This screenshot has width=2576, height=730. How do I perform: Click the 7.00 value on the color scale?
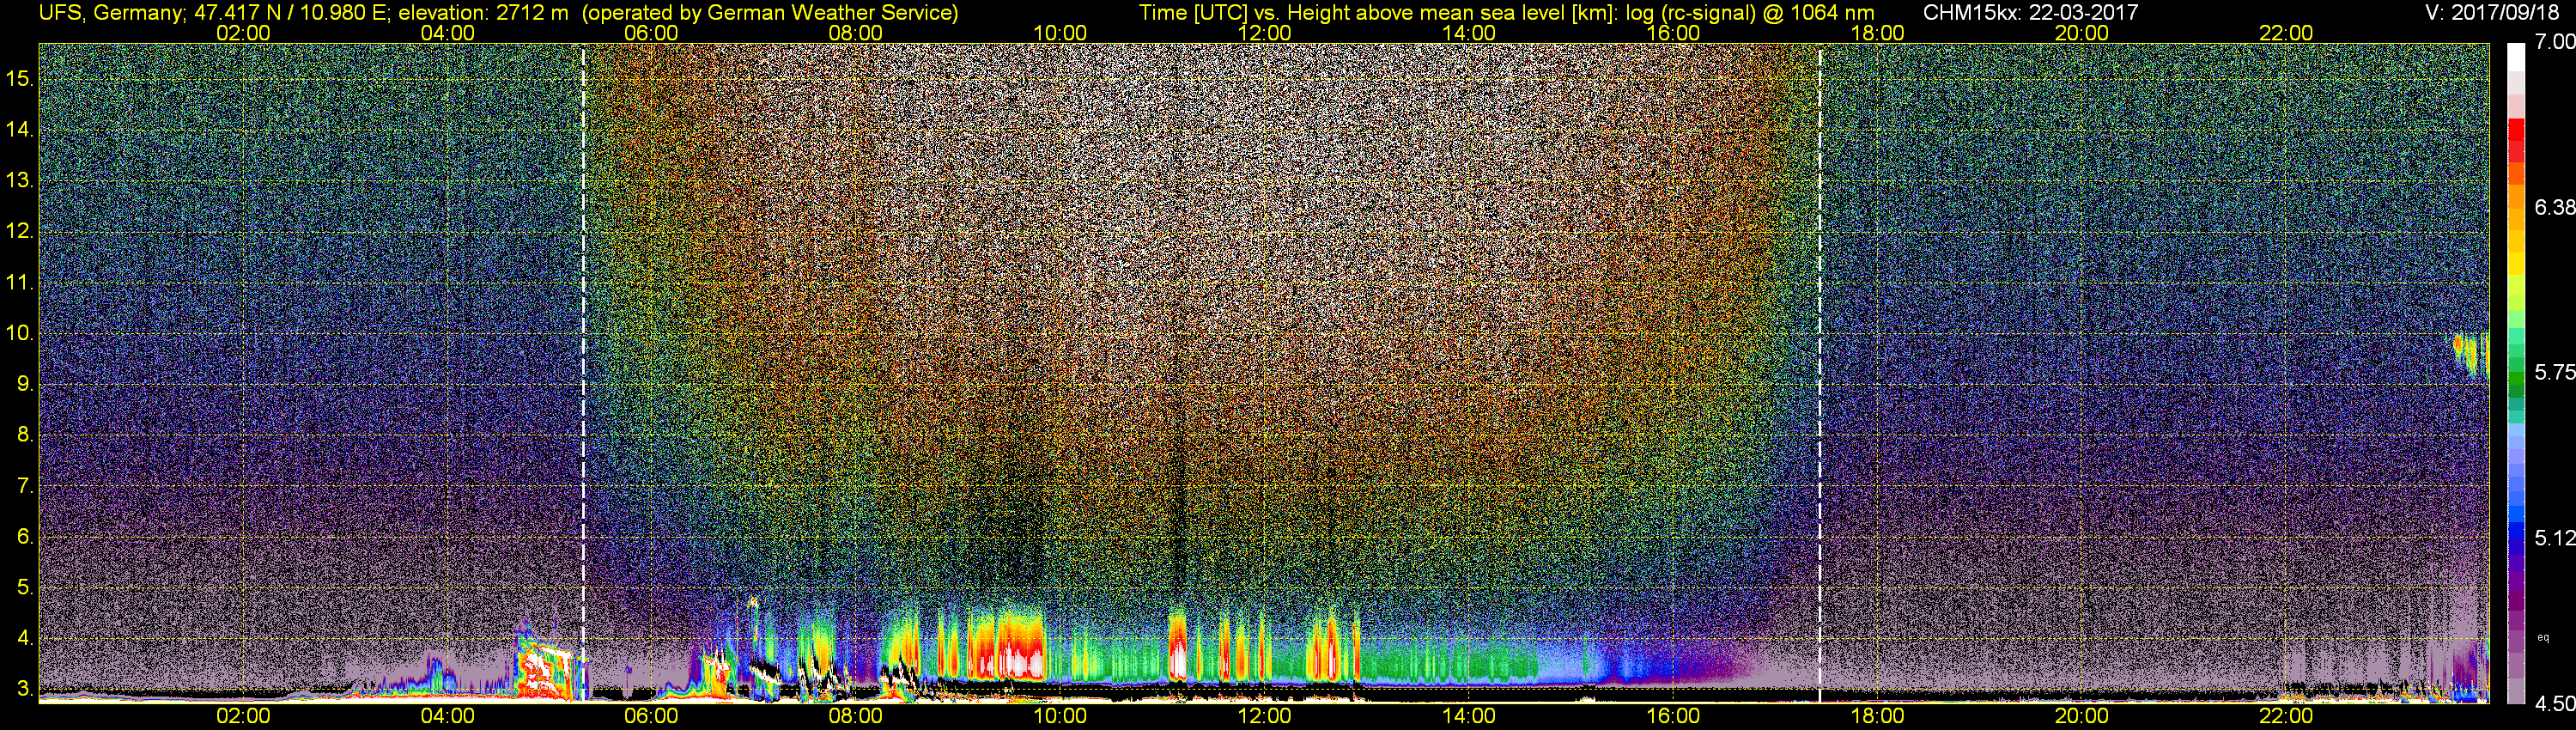click(2554, 41)
